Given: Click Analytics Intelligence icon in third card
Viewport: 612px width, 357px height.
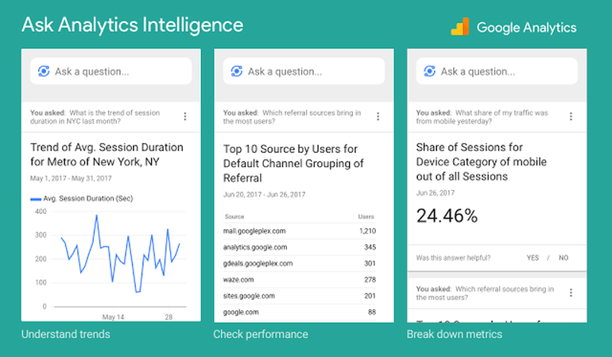Looking at the screenshot, I should pos(429,72).
